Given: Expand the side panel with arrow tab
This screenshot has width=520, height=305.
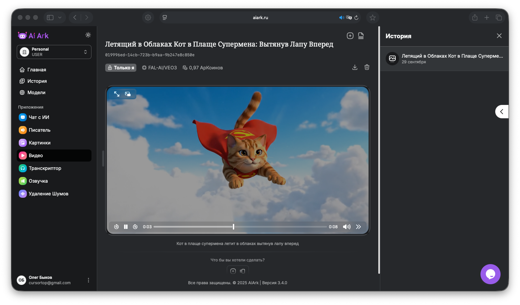Looking at the screenshot, I should (x=502, y=112).
